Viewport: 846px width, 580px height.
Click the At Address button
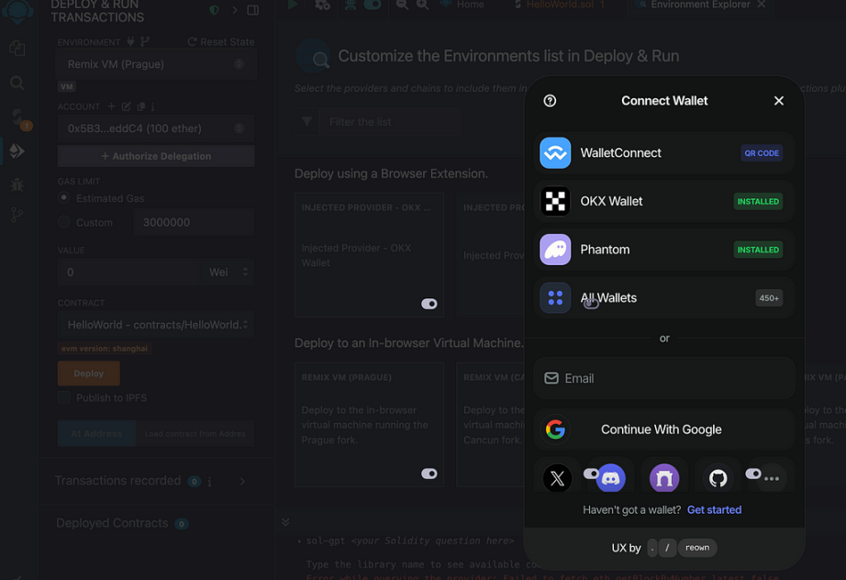(x=96, y=433)
